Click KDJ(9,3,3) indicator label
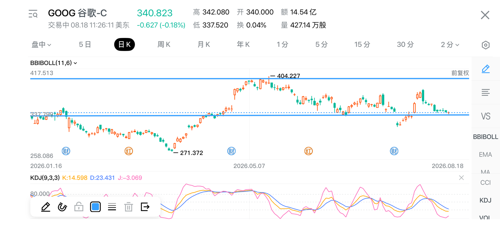Screen dimensions: 500x231 [x=45, y=178]
